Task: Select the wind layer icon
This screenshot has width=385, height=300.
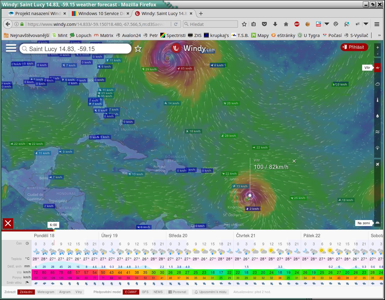Action: (378, 68)
